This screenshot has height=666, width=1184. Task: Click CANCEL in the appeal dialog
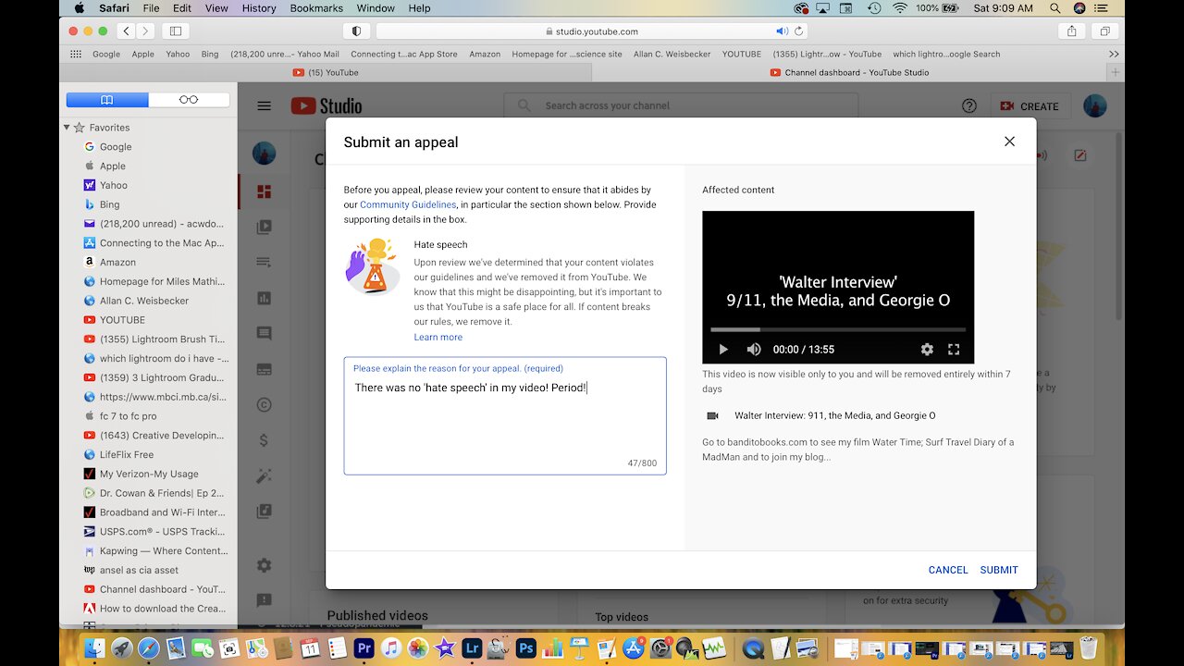[x=948, y=570]
